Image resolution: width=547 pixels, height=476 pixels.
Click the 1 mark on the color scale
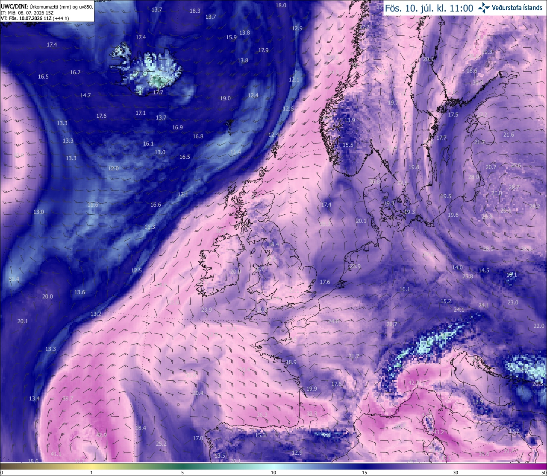click(x=91, y=473)
